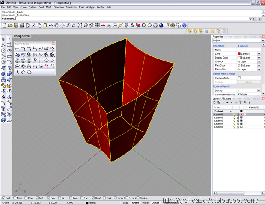Viewport: 265px width, 205px height.
Task: Toggle the Mid osnap checkbox
Action: [37, 198]
